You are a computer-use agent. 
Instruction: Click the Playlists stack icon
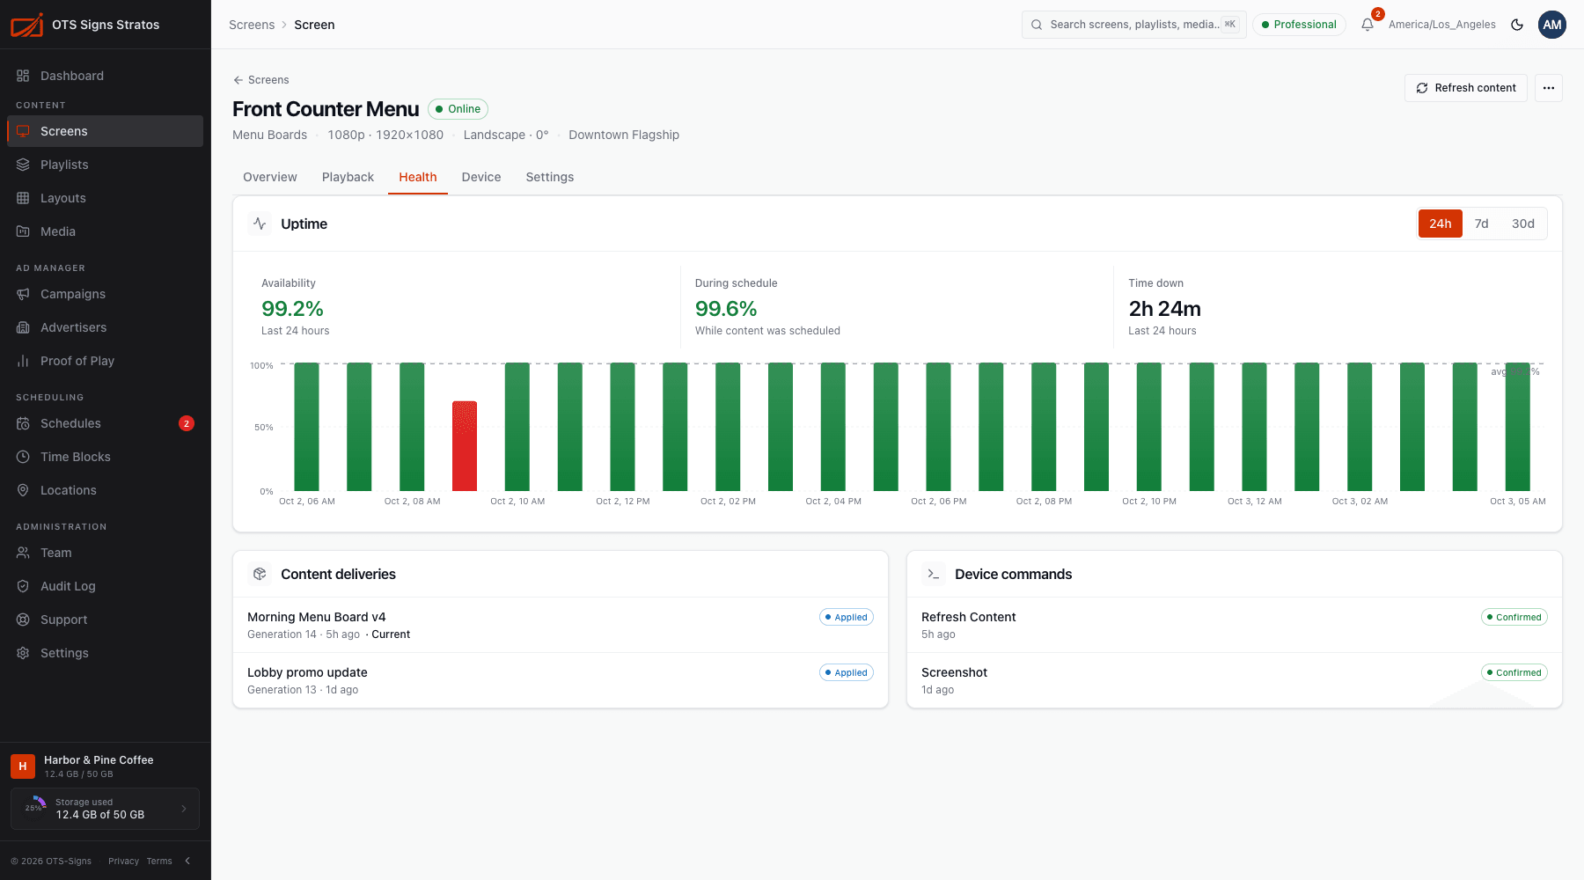[x=23, y=165]
